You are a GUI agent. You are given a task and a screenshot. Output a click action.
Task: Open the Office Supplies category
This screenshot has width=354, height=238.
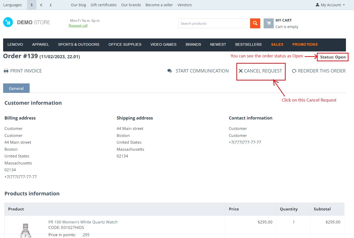click(125, 44)
